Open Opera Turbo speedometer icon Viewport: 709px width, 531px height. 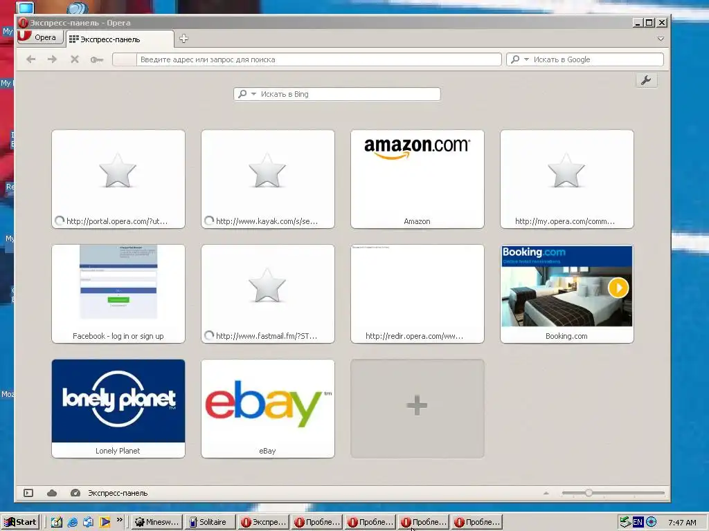pyautogui.click(x=75, y=493)
